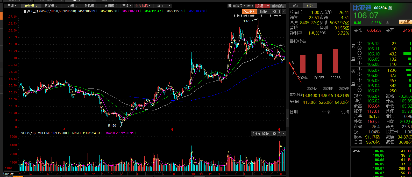Viewport: 412px width, 177px height.
Task: Click the red 交易 trade button
Action: tap(260, 6)
